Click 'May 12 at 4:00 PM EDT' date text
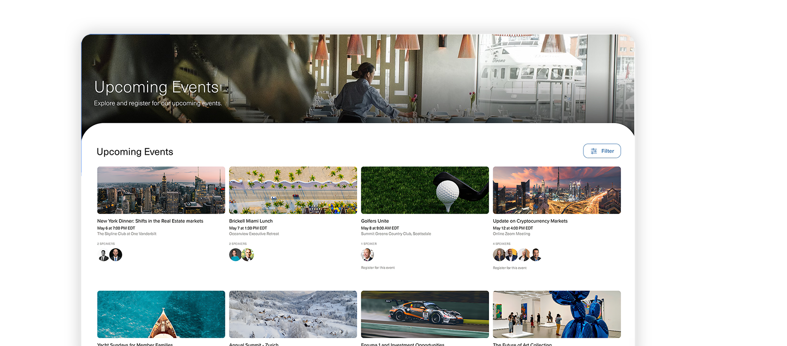The image size is (787, 346). coord(513,228)
